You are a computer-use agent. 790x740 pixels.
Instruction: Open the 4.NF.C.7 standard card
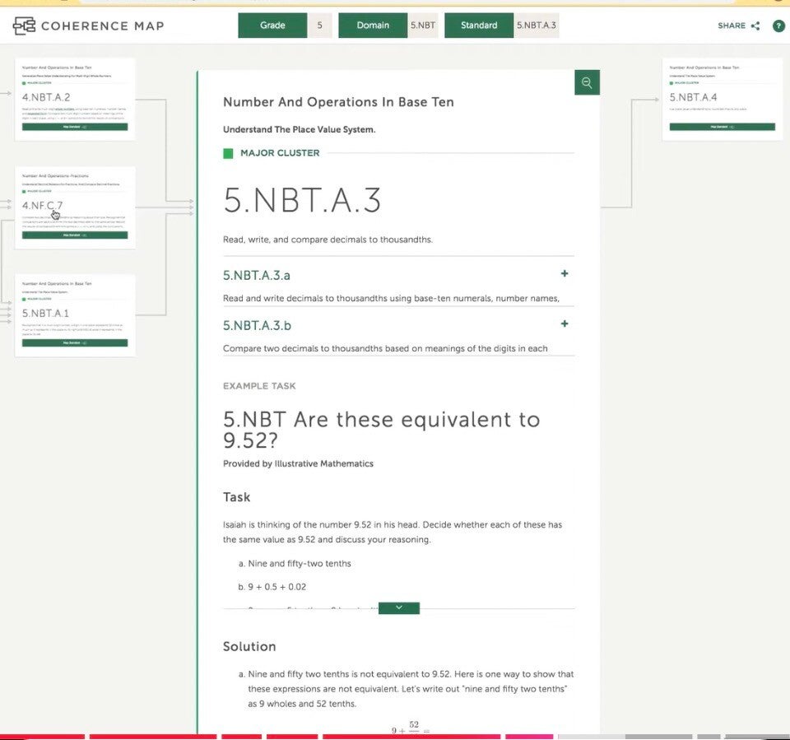pos(75,207)
